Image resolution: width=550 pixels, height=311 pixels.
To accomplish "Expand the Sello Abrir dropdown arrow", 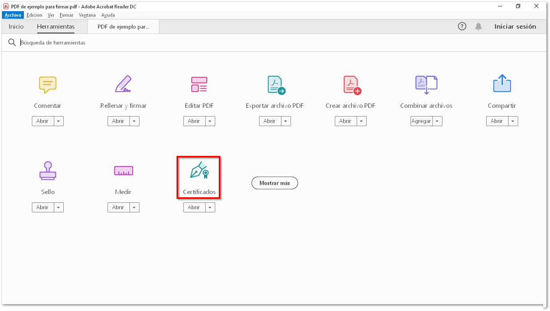I will point(59,208).
